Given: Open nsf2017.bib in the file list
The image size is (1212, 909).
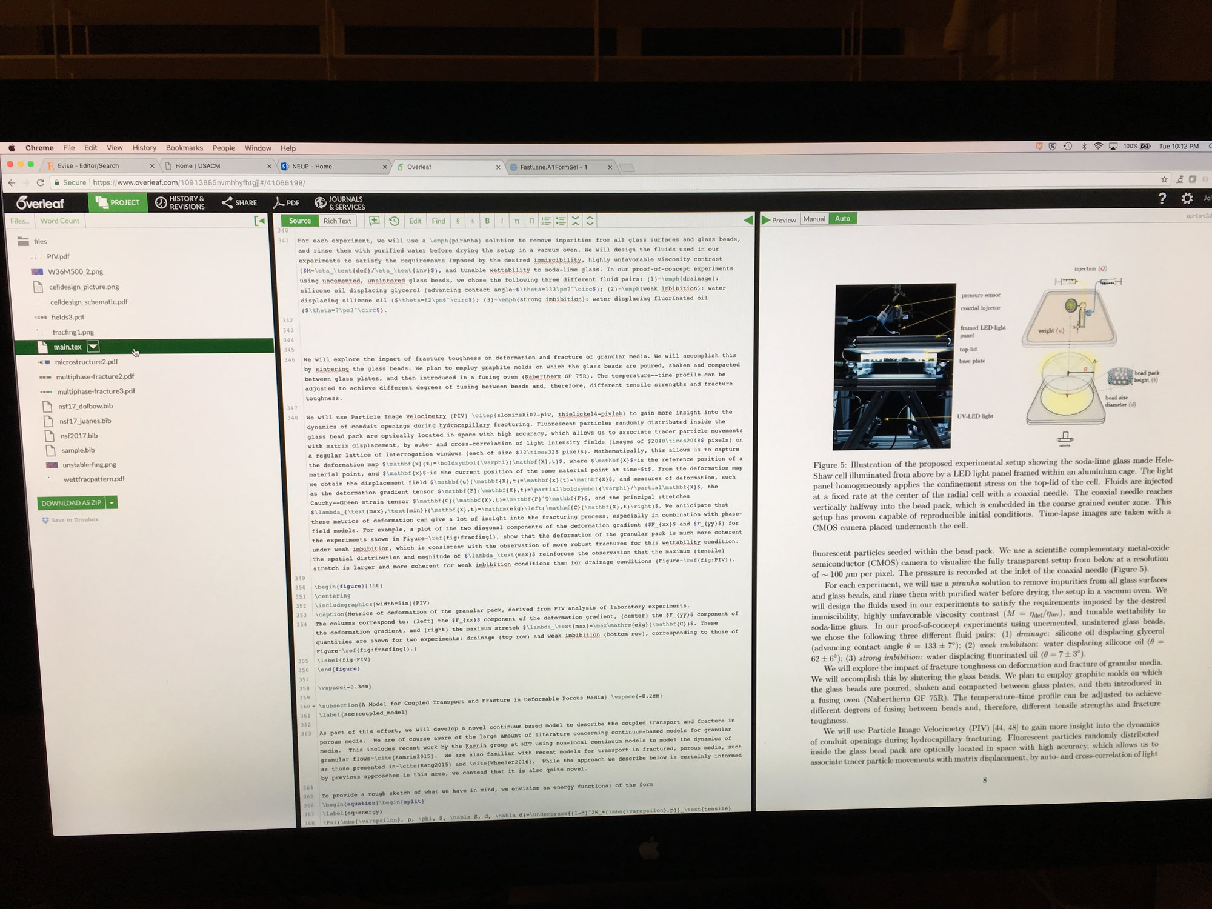Looking at the screenshot, I should [79, 435].
